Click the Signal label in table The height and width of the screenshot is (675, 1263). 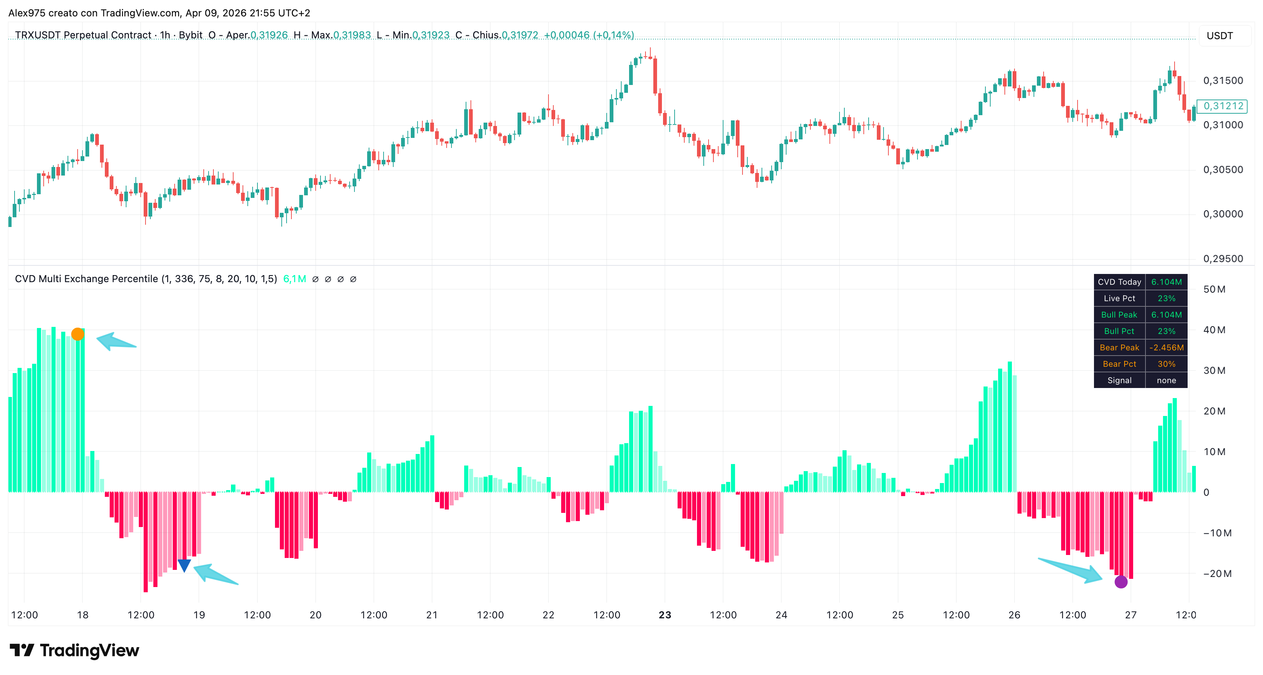(1119, 381)
